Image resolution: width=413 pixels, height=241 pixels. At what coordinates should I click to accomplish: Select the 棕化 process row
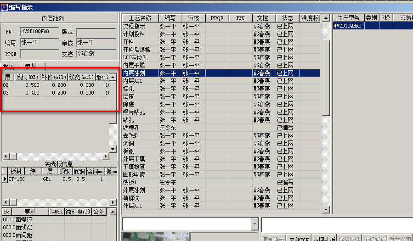tap(221, 89)
